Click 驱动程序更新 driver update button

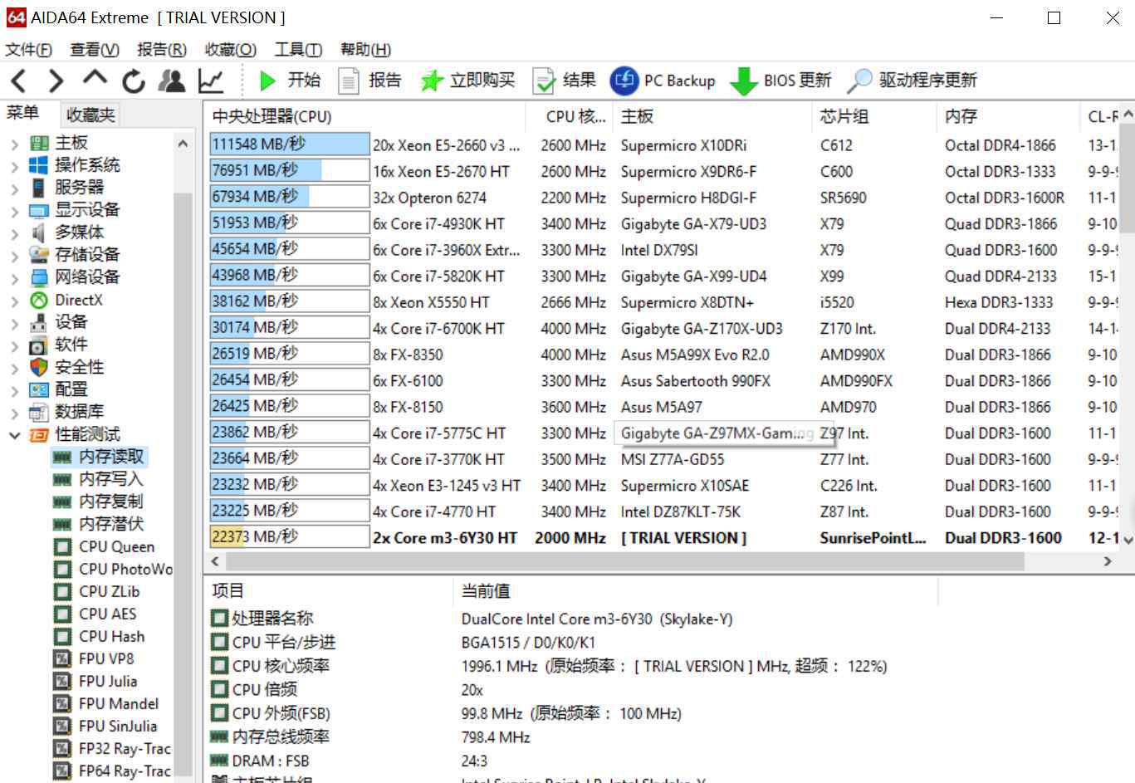pos(912,81)
